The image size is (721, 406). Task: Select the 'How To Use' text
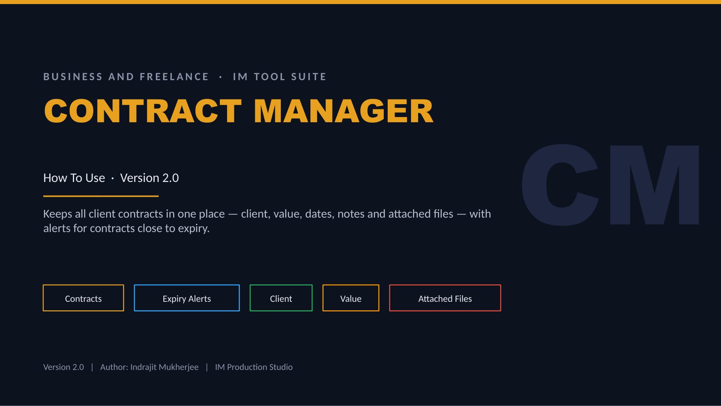74,178
